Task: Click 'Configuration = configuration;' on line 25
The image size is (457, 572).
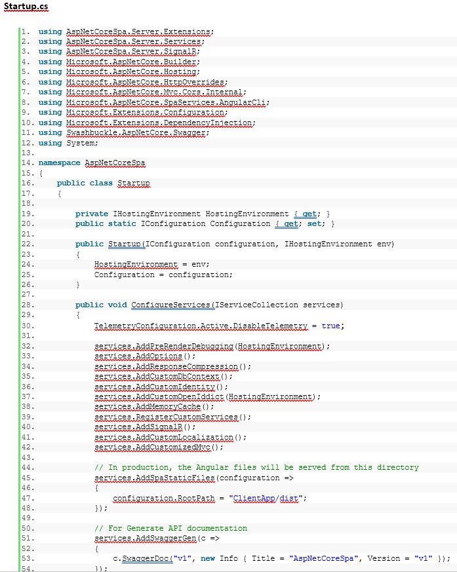Action: coord(163,275)
